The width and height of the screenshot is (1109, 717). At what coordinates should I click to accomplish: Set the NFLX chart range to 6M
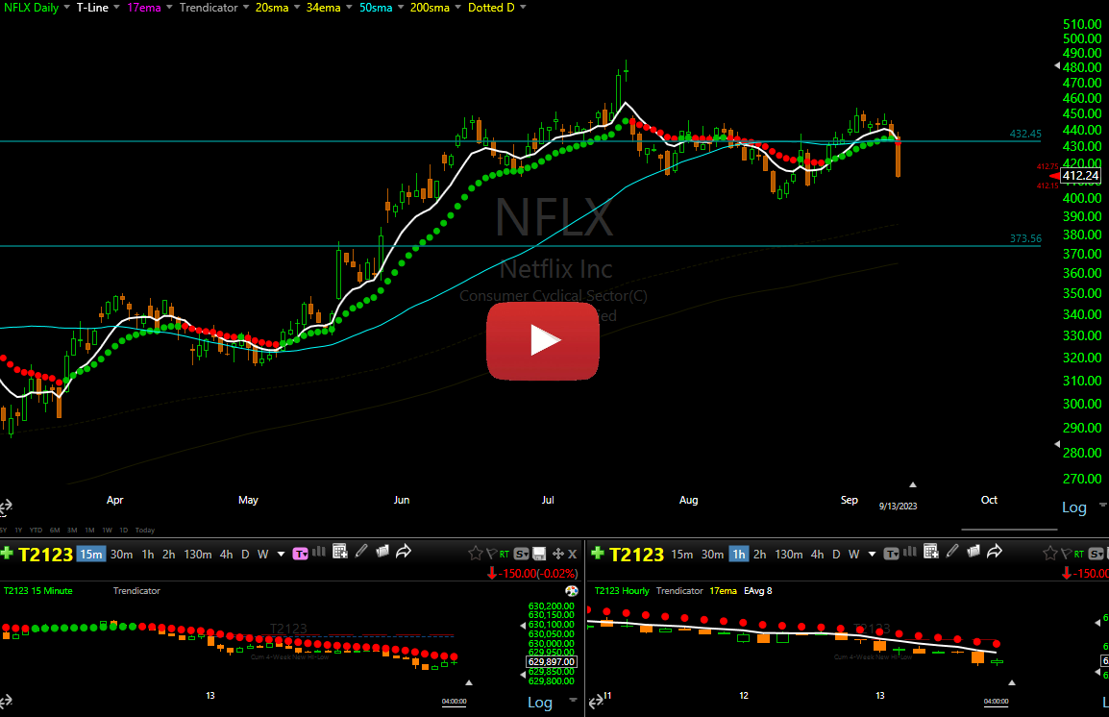click(x=55, y=530)
